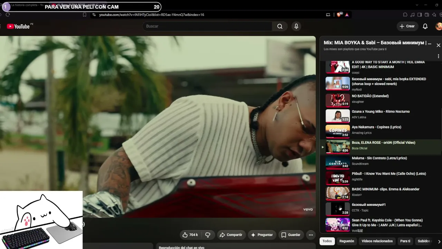Image resolution: width=442 pixels, height=249 pixels.
Task: Play Ozuna x Young Miko - Ritmo Nocturno
Action: click(381, 111)
